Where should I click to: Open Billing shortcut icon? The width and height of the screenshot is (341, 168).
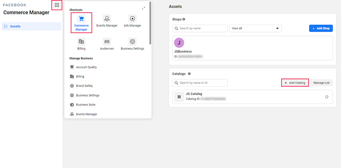click(x=81, y=41)
